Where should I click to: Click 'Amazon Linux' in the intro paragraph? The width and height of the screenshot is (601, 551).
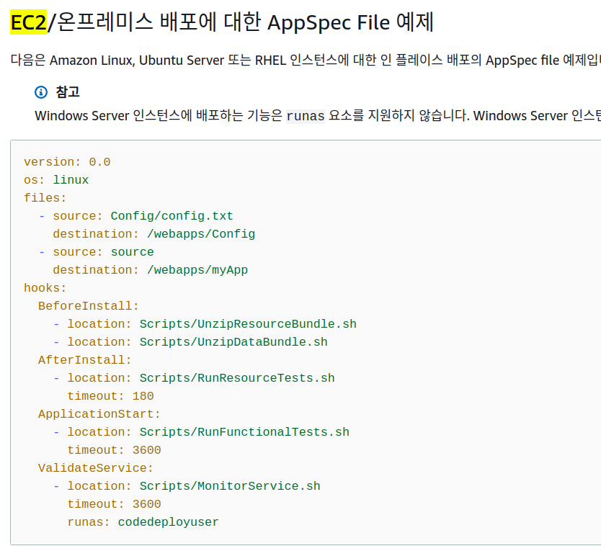coord(92,61)
